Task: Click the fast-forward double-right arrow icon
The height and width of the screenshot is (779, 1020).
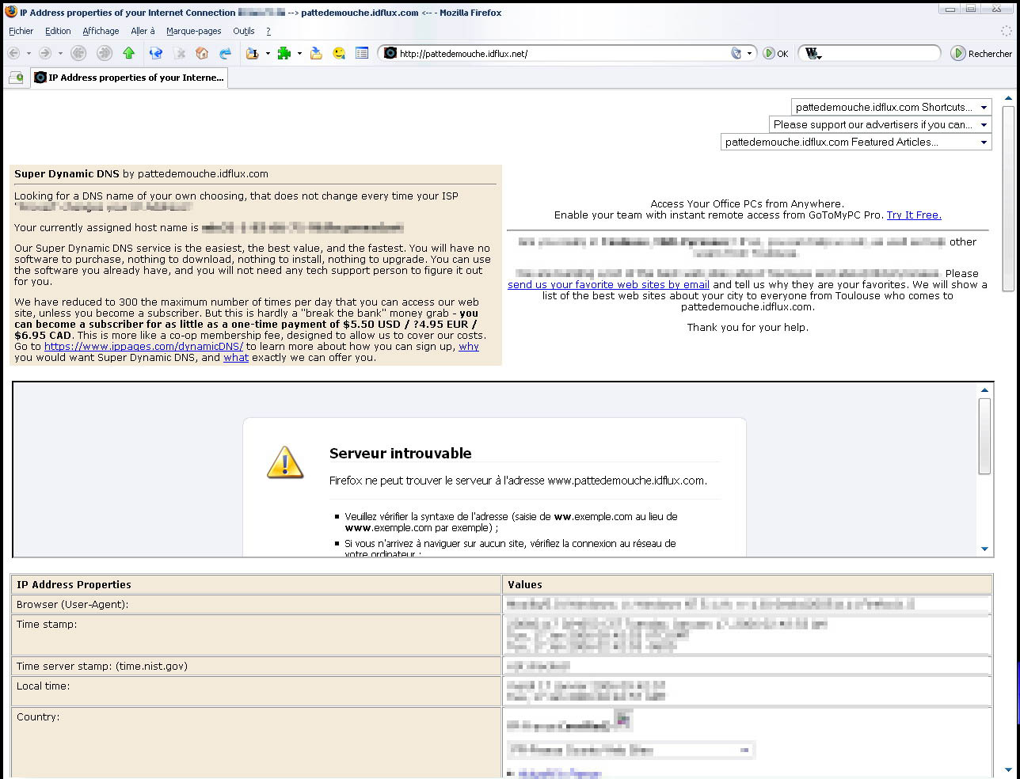Action: tap(104, 53)
